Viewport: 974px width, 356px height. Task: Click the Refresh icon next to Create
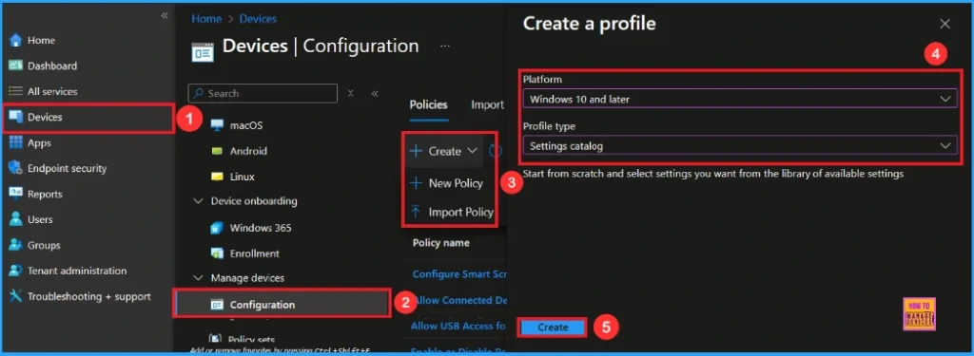(495, 151)
